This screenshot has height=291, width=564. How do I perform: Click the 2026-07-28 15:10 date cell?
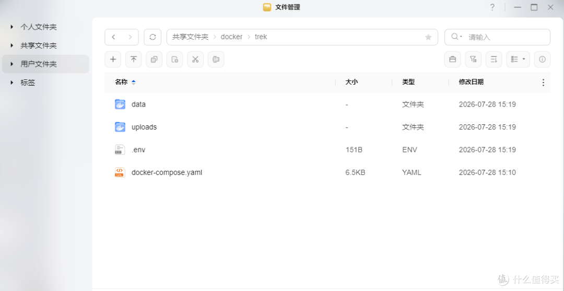coord(487,172)
